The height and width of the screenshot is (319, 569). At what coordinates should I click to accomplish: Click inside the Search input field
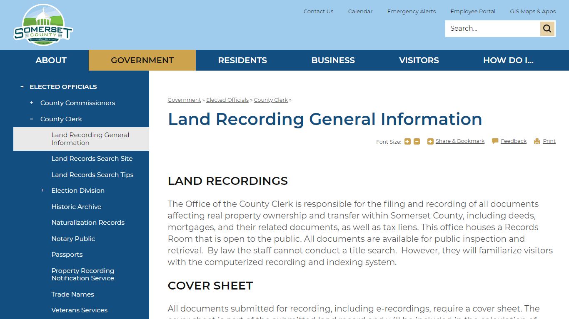(492, 28)
